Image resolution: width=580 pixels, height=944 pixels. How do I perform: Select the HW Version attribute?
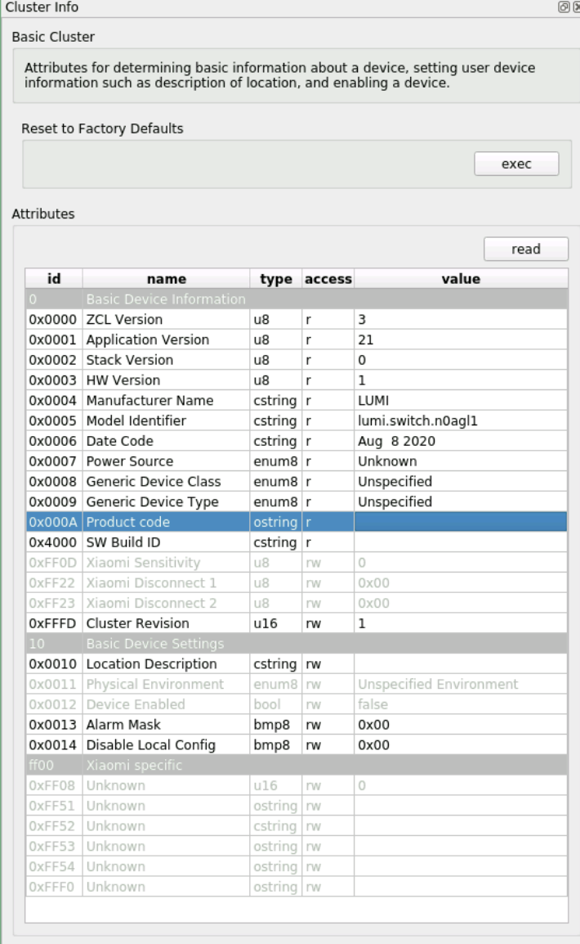point(297,380)
